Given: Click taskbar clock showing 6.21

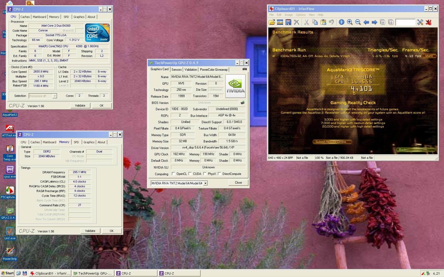Looking at the screenshot, I should tap(437, 273).
